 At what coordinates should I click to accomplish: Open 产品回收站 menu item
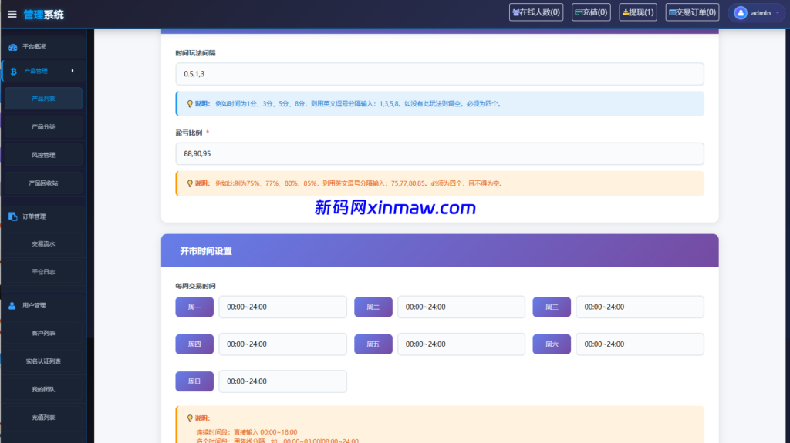click(43, 183)
